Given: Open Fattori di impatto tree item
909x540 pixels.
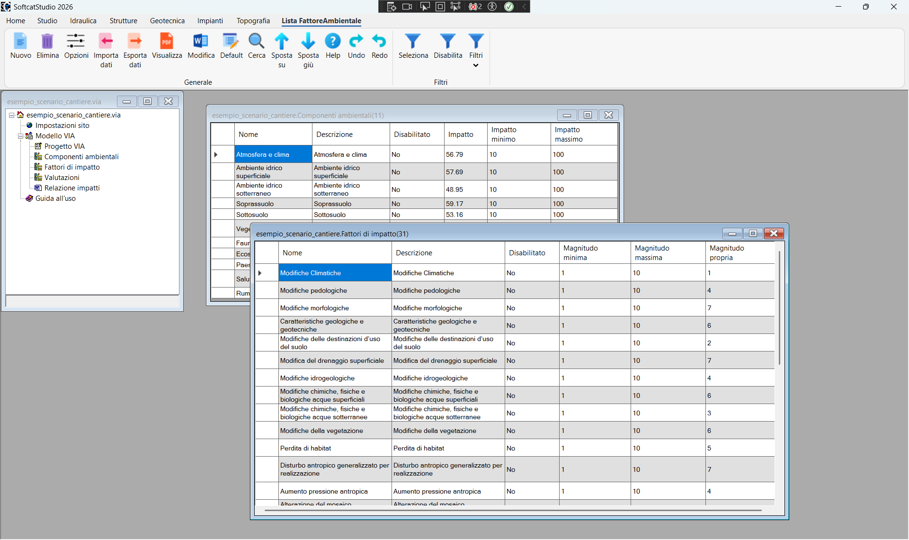Looking at the screenshot, I should click(72, 167).
